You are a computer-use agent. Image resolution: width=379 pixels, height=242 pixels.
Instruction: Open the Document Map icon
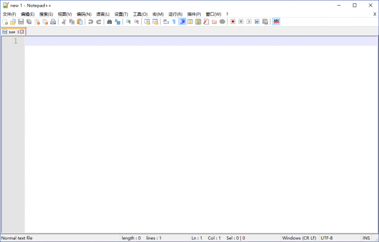(198, 22)
